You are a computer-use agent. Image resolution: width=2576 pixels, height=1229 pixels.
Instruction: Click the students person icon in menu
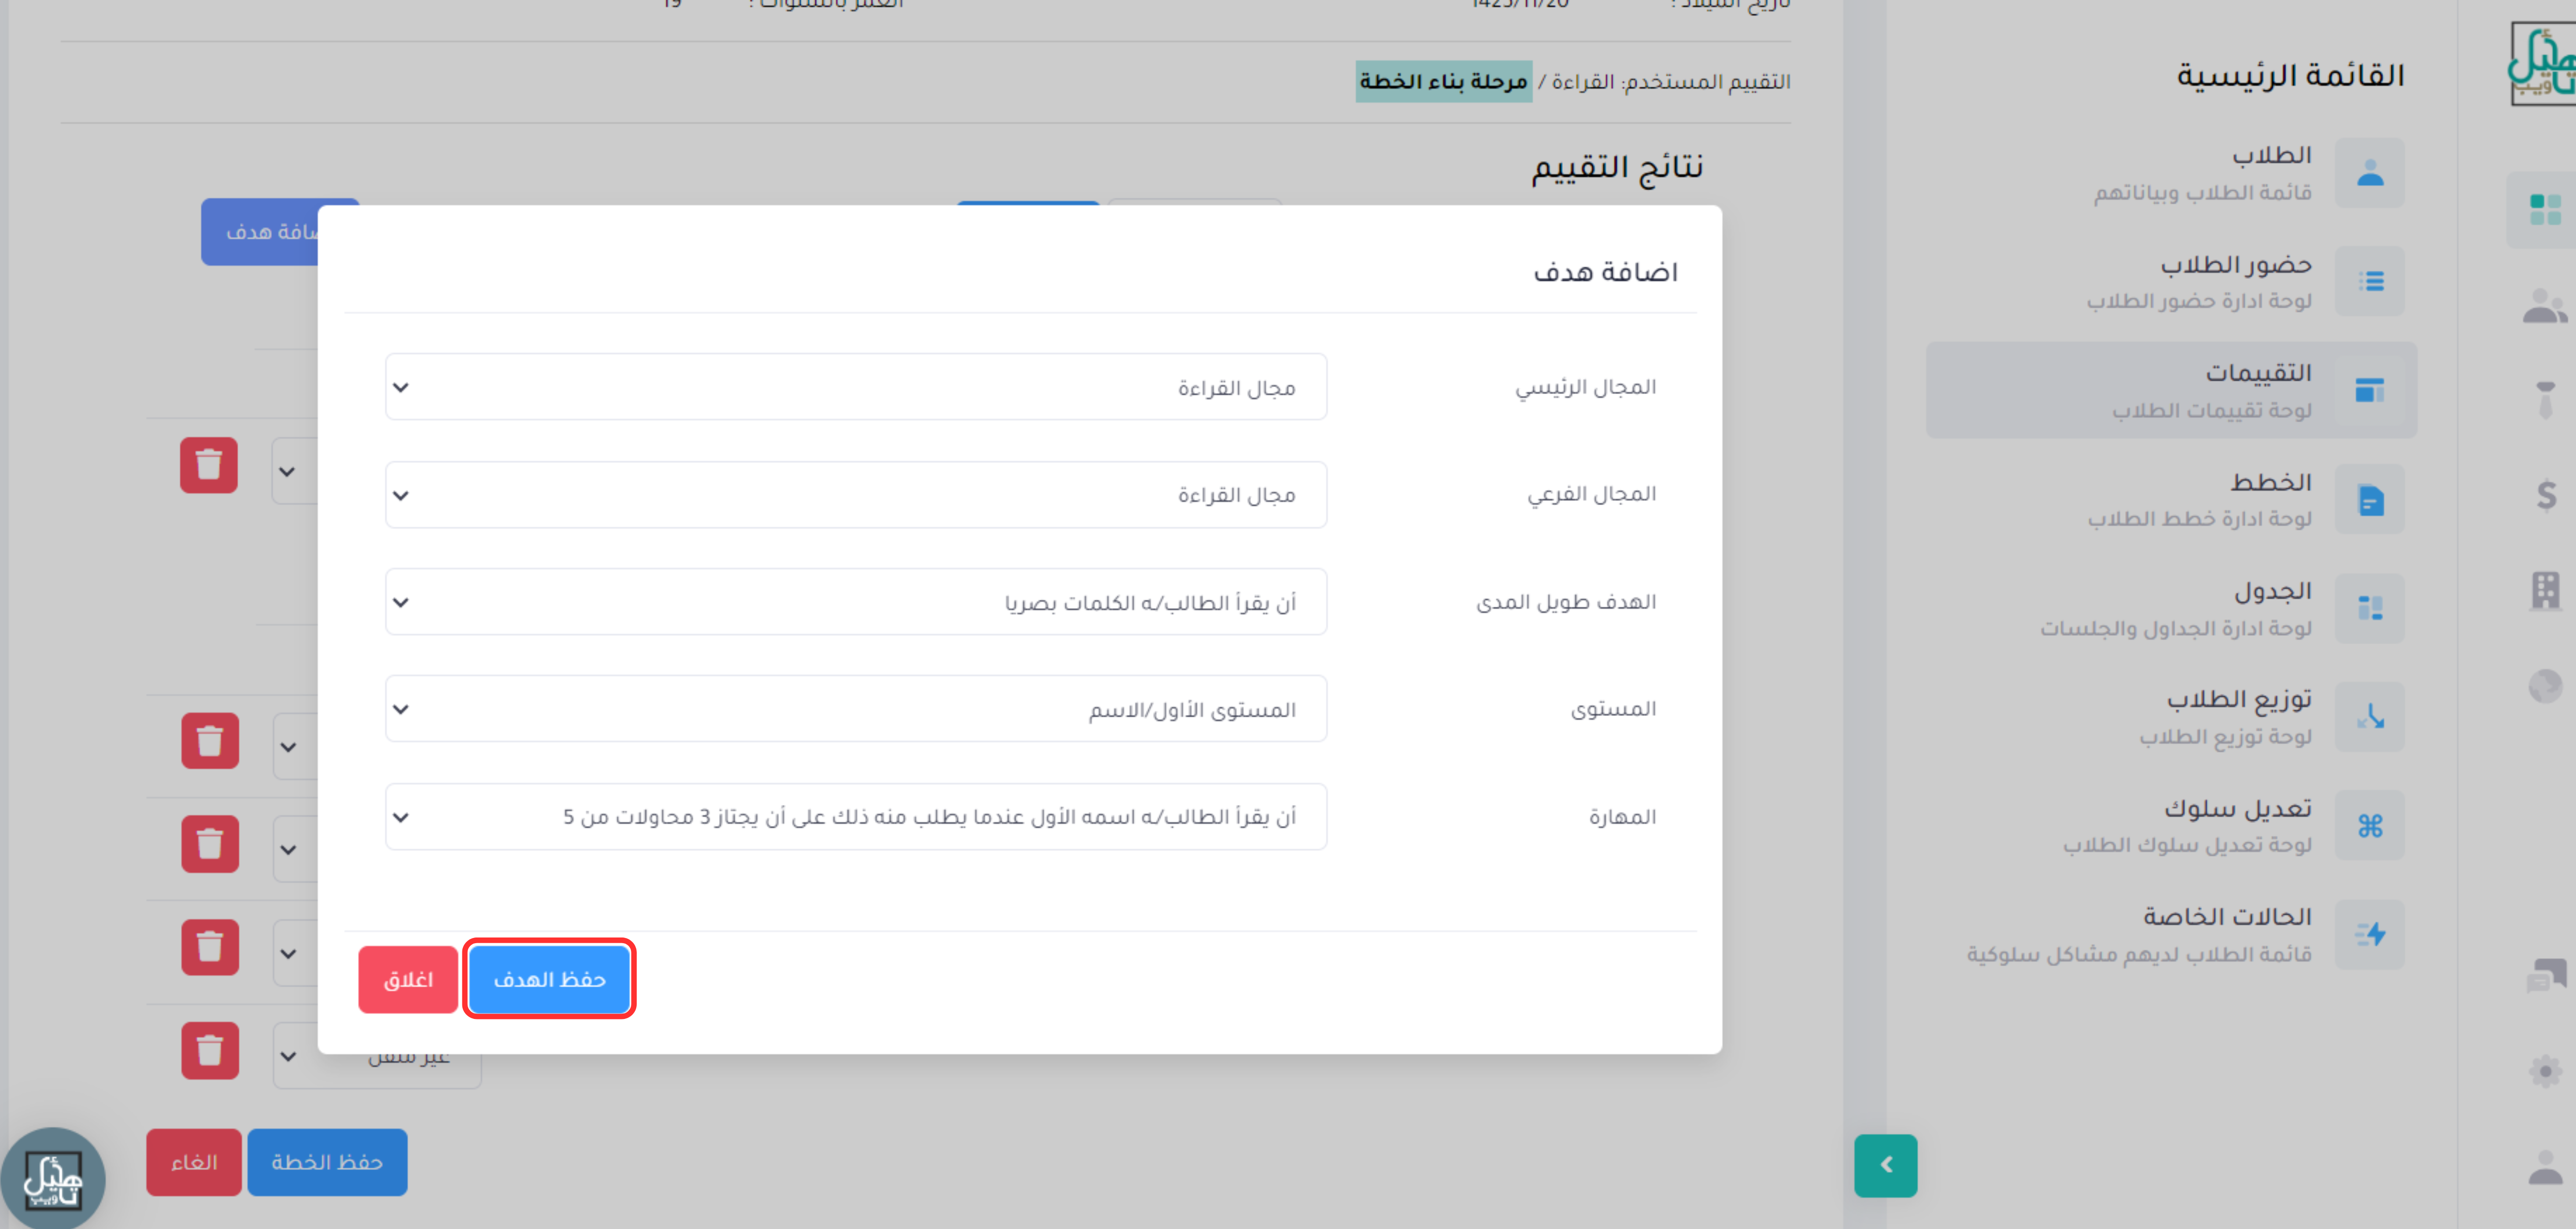click(x=2369, y=172)
